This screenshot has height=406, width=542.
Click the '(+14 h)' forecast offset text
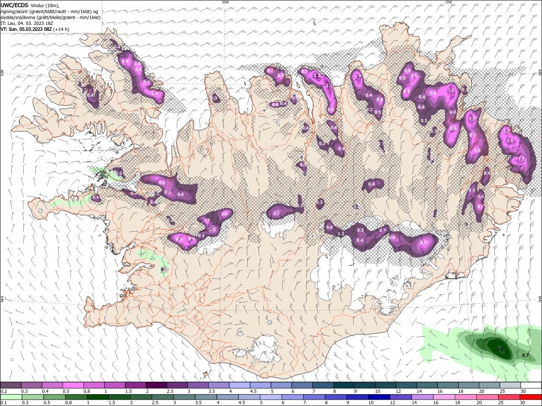(x=61, y=29)
